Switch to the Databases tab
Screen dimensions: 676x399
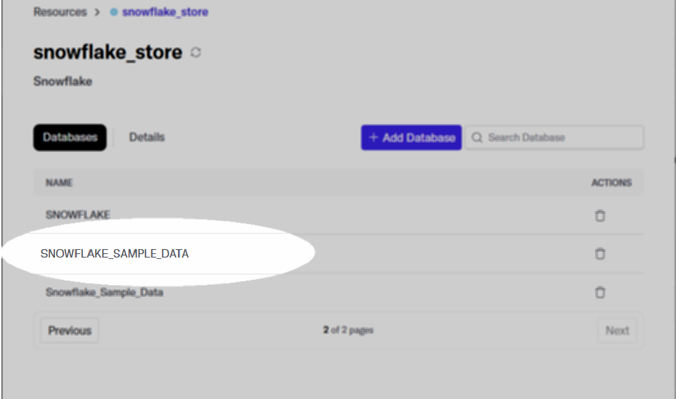pos(70,138)
